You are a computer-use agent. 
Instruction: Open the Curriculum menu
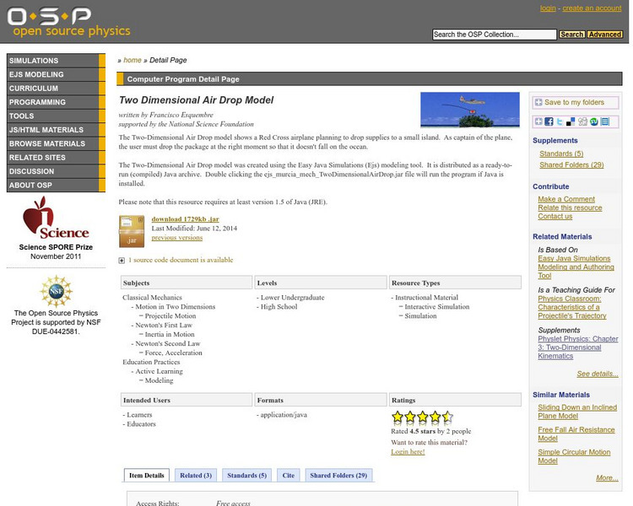56,89
